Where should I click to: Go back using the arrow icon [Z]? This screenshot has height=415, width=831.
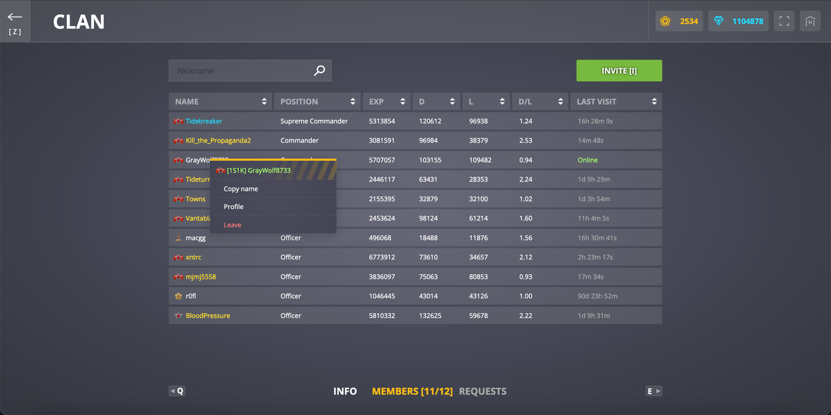(x=15, y=21)
